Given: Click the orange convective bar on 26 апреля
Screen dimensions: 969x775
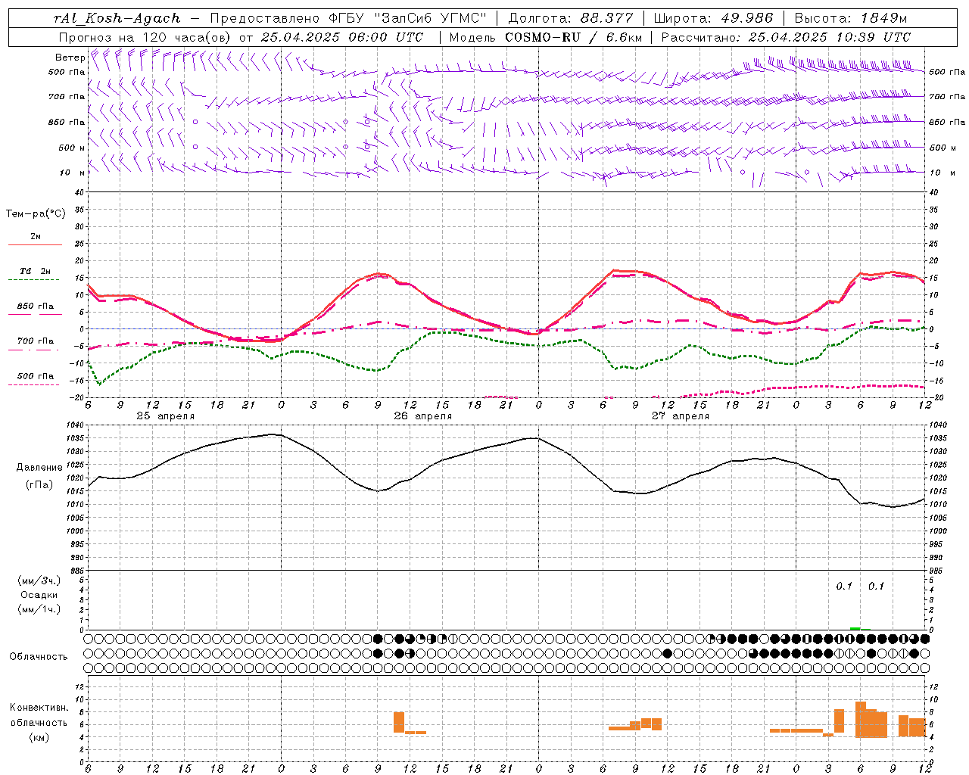Looking at the screenshot, I should 399,722.
